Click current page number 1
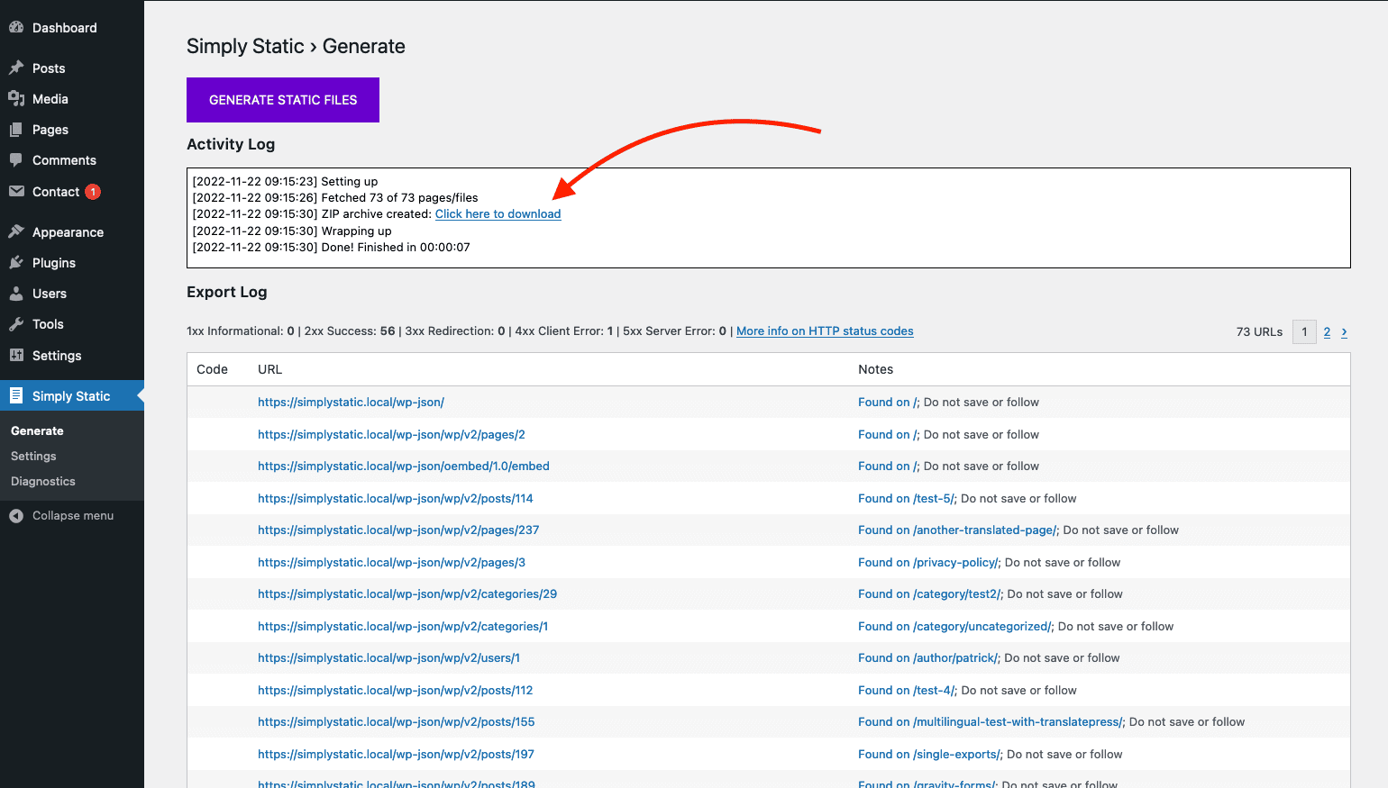This screenshot has width=1388, height=788. coord(1304,332)
